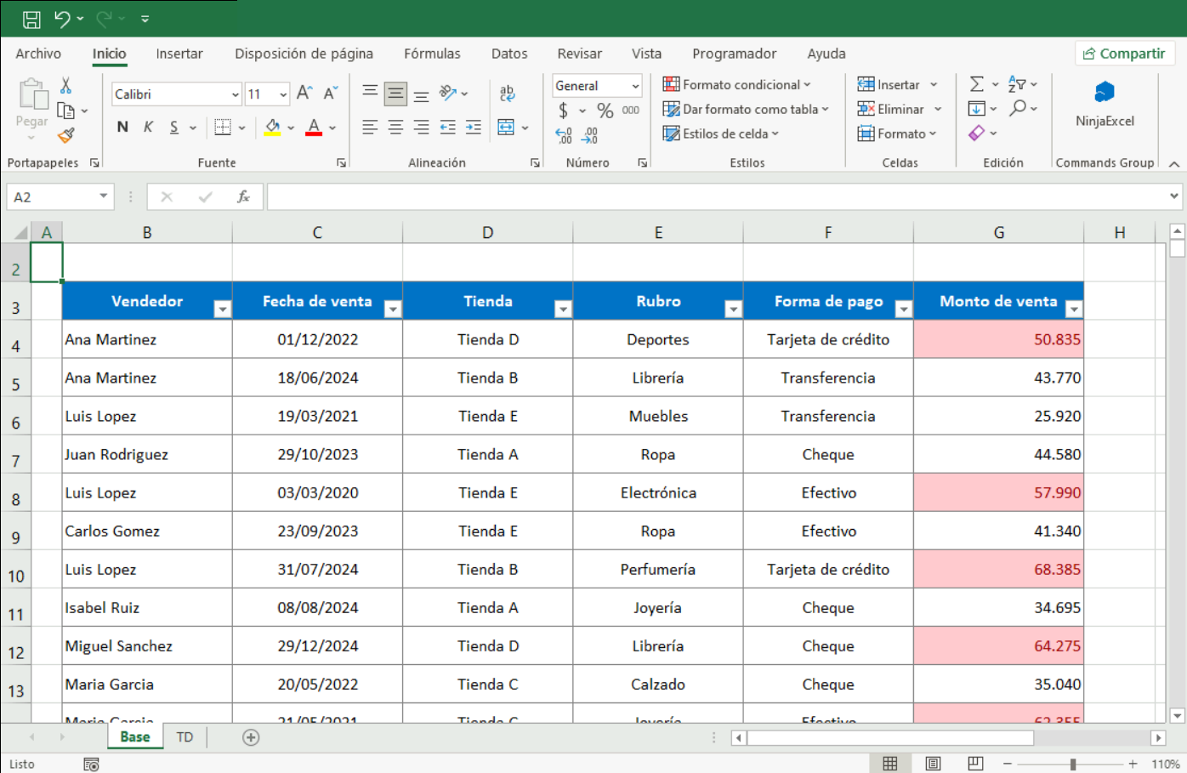
Task: Open the General number format dropdown
Action: point(635,86)
